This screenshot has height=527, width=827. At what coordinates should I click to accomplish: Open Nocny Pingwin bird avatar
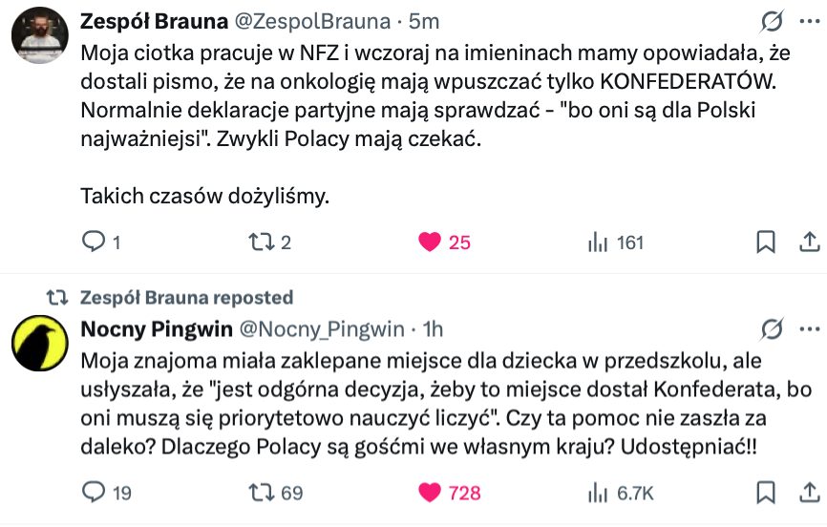(38, 345)
